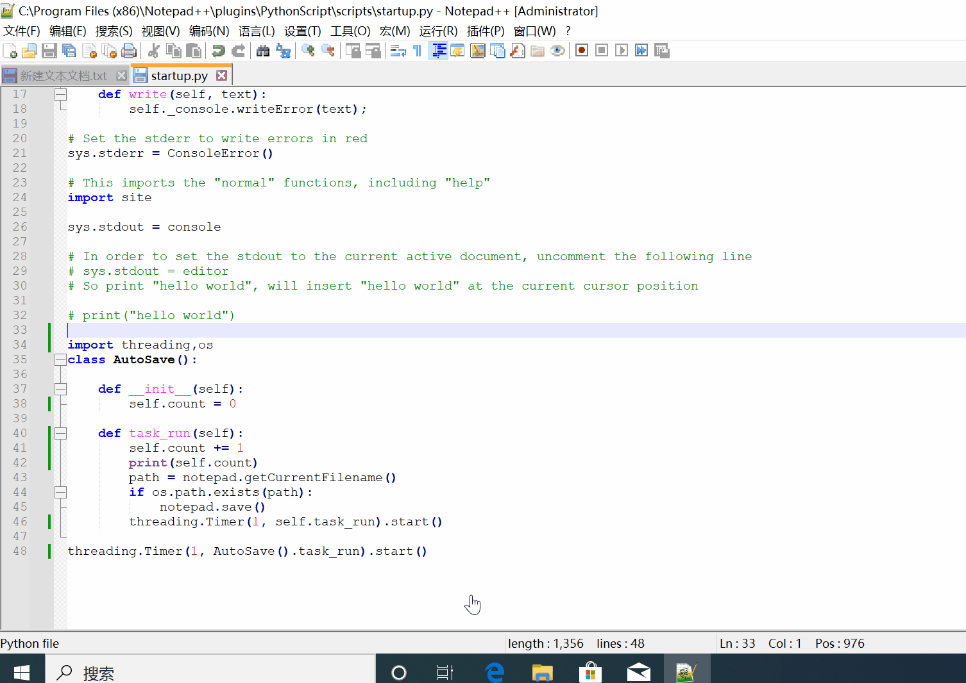This screenshot has height=683, width=966.
Task: Open the 运行(R) menu
Action: [x=439, y=31]
